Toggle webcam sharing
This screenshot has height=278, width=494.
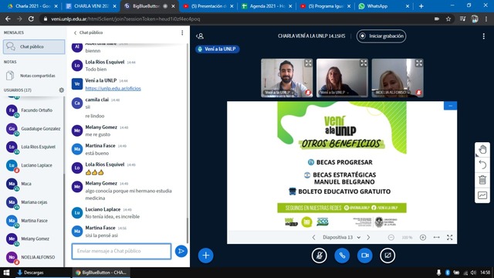click(x=365, y=256)
